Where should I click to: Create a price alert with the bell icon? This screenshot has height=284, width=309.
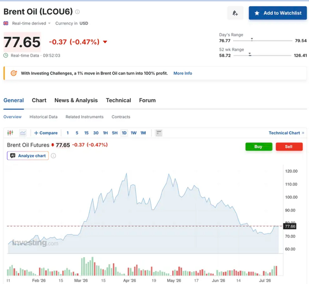click(235, 13)
